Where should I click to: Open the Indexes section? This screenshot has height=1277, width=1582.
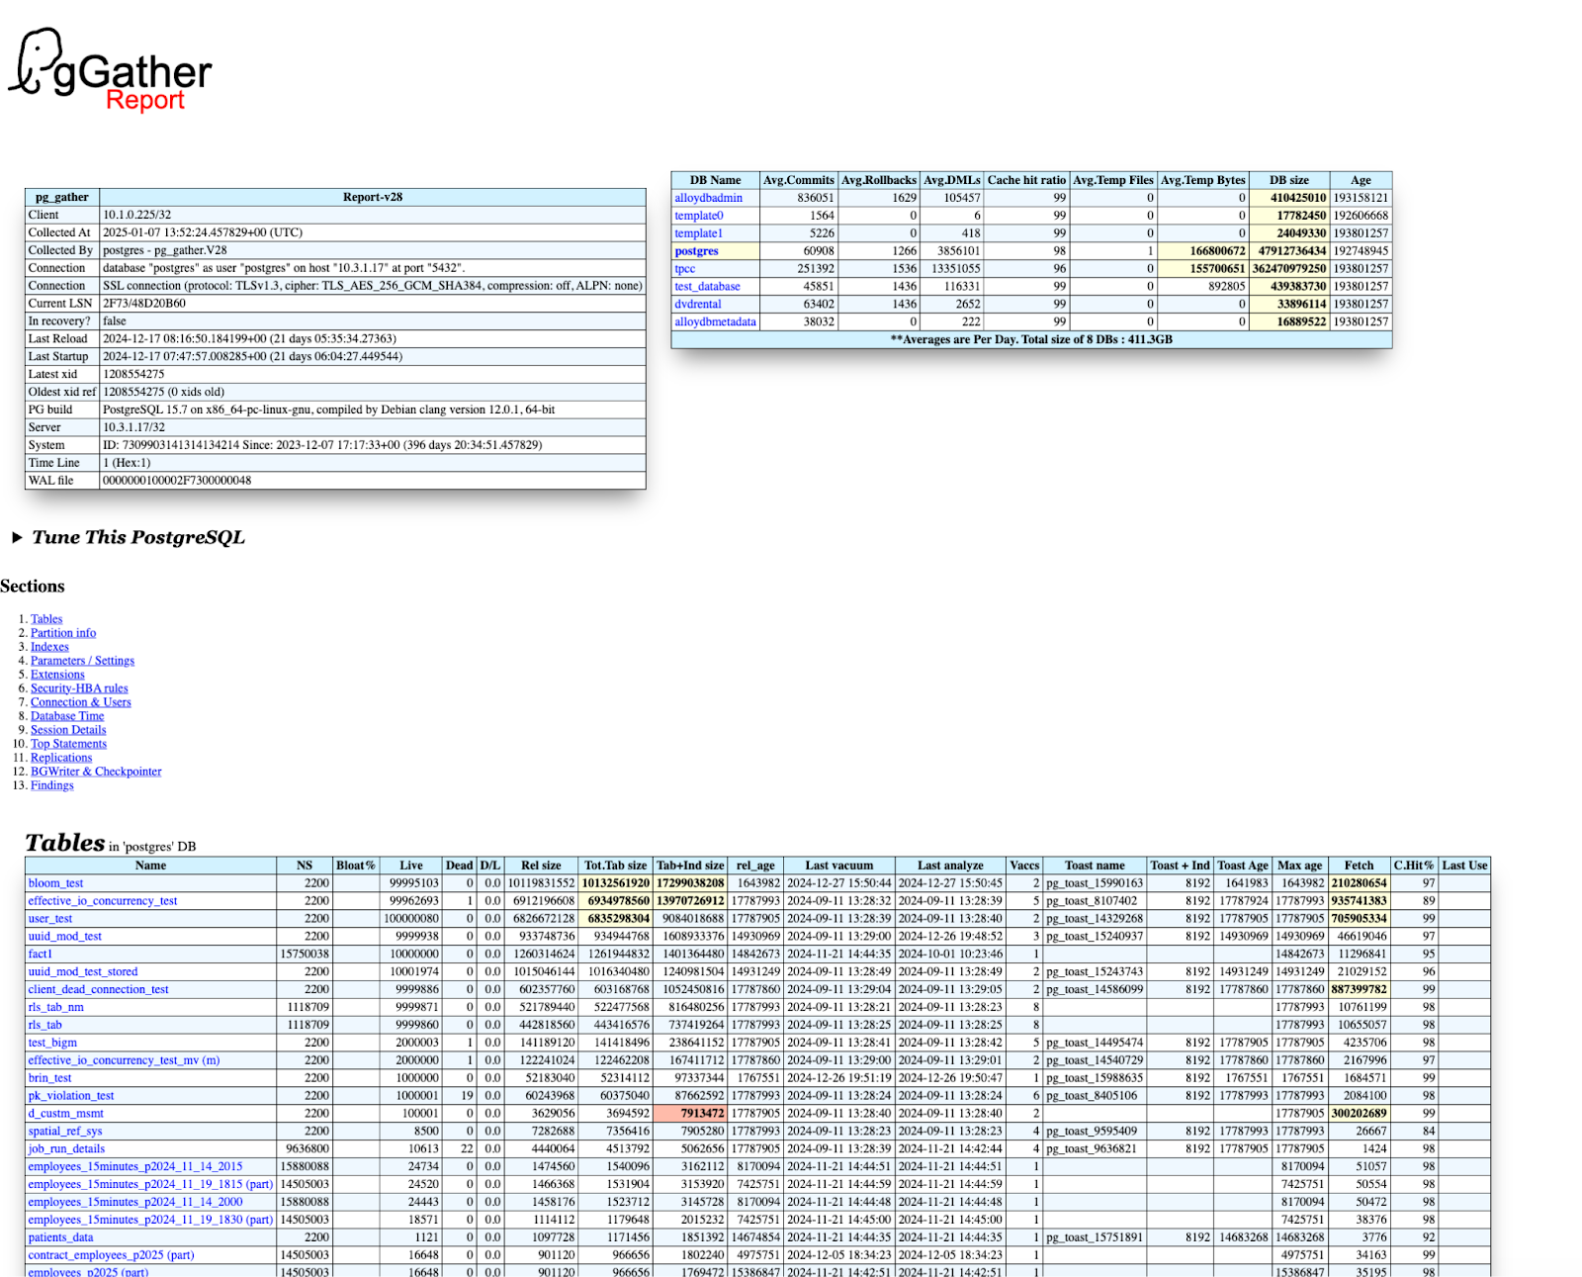[x=48, y=646]
